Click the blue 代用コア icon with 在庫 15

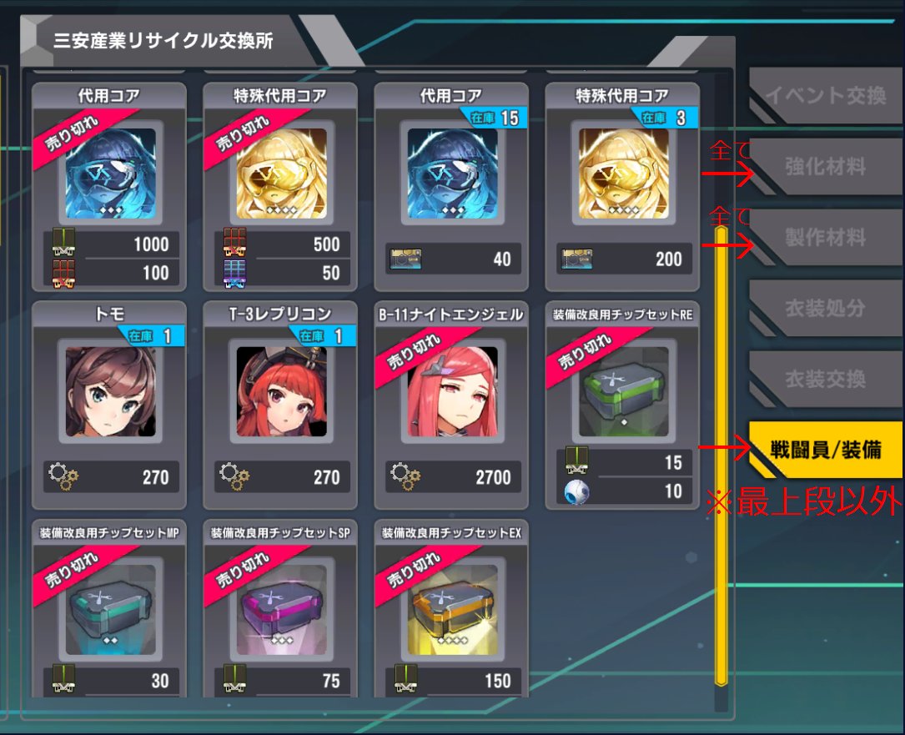pos(452,174)
